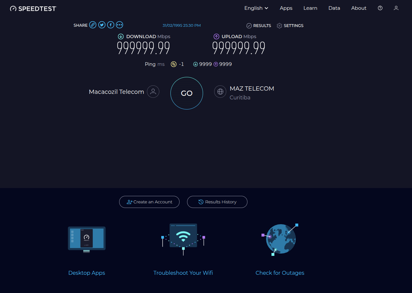Click the Desktop Apps monitor illustration
Image resolution: width=412 pixels, height=293 pixels.
pyautogui.click(x=87, y=240)
